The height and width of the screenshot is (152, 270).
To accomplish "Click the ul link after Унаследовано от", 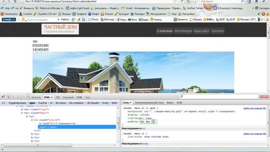I will tap(144, 128).
